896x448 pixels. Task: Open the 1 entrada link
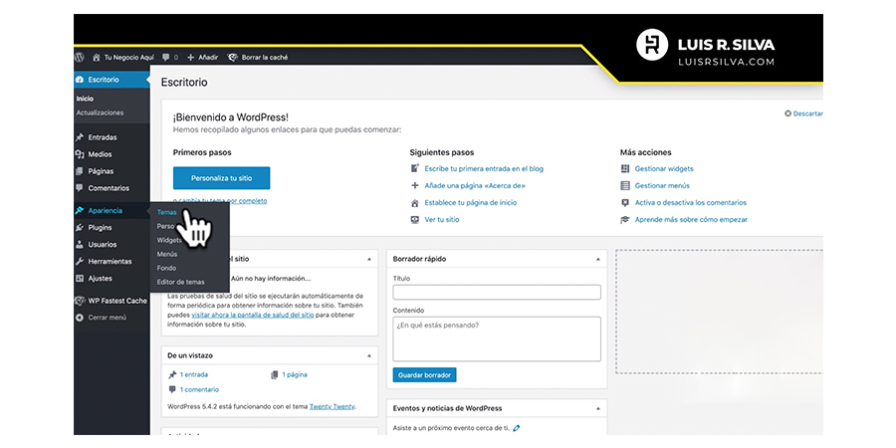(x=194, y=375)
